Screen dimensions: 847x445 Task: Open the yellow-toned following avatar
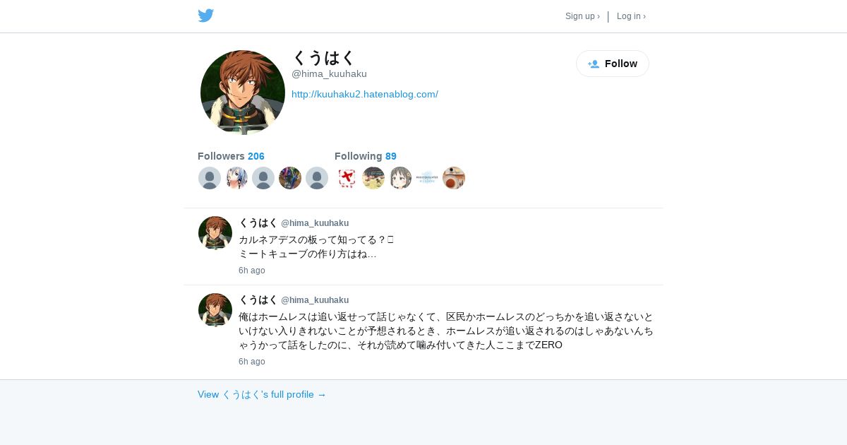click(373, 178)
